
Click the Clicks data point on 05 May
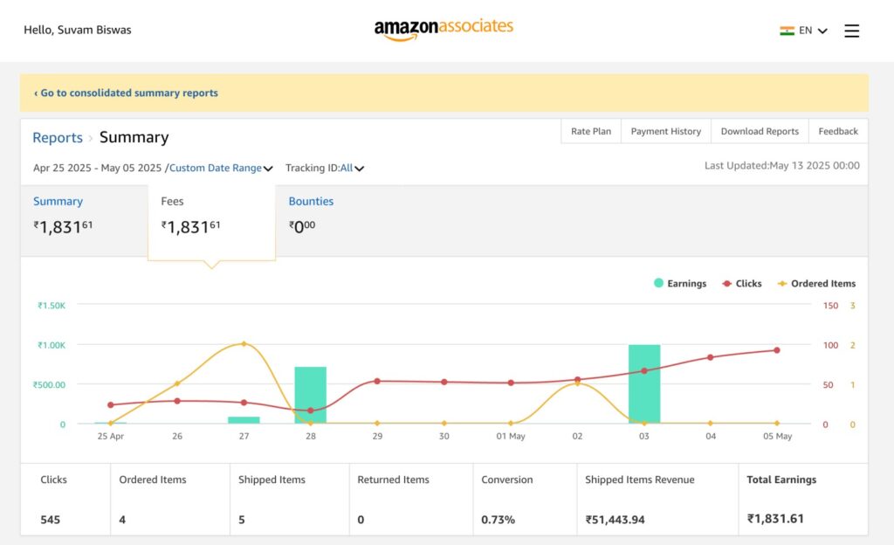(776, 350)
